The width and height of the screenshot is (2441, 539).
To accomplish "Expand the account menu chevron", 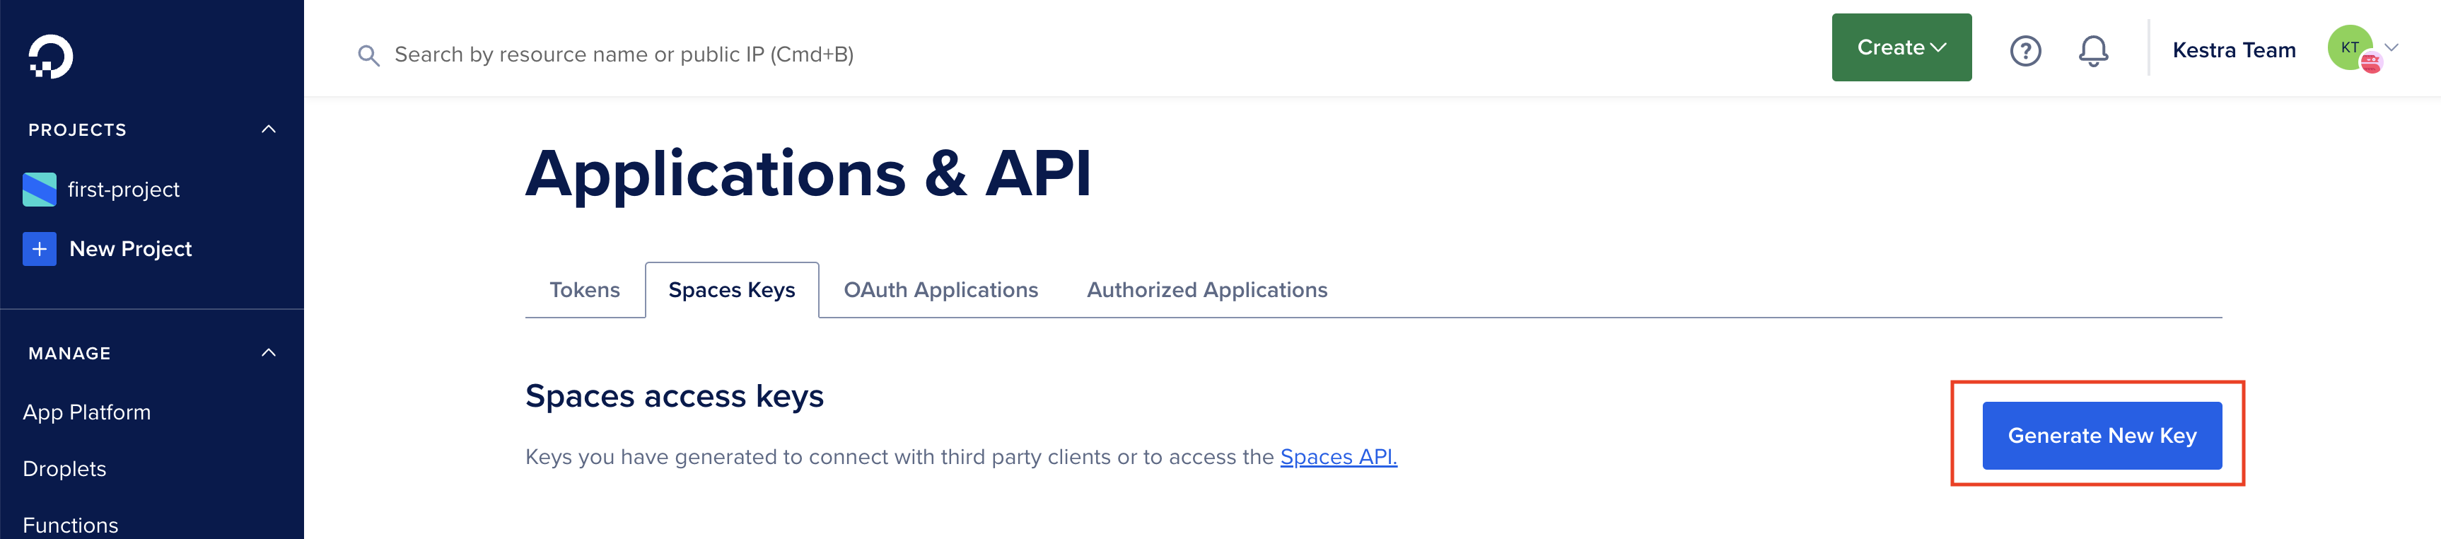I will 2391,47.
